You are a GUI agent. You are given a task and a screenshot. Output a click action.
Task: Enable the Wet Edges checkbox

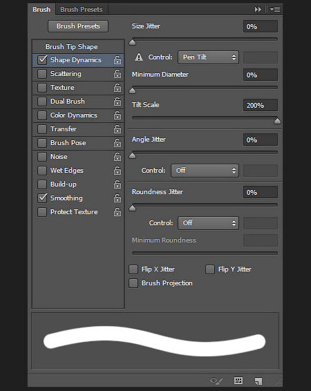[x=42, y=171]
